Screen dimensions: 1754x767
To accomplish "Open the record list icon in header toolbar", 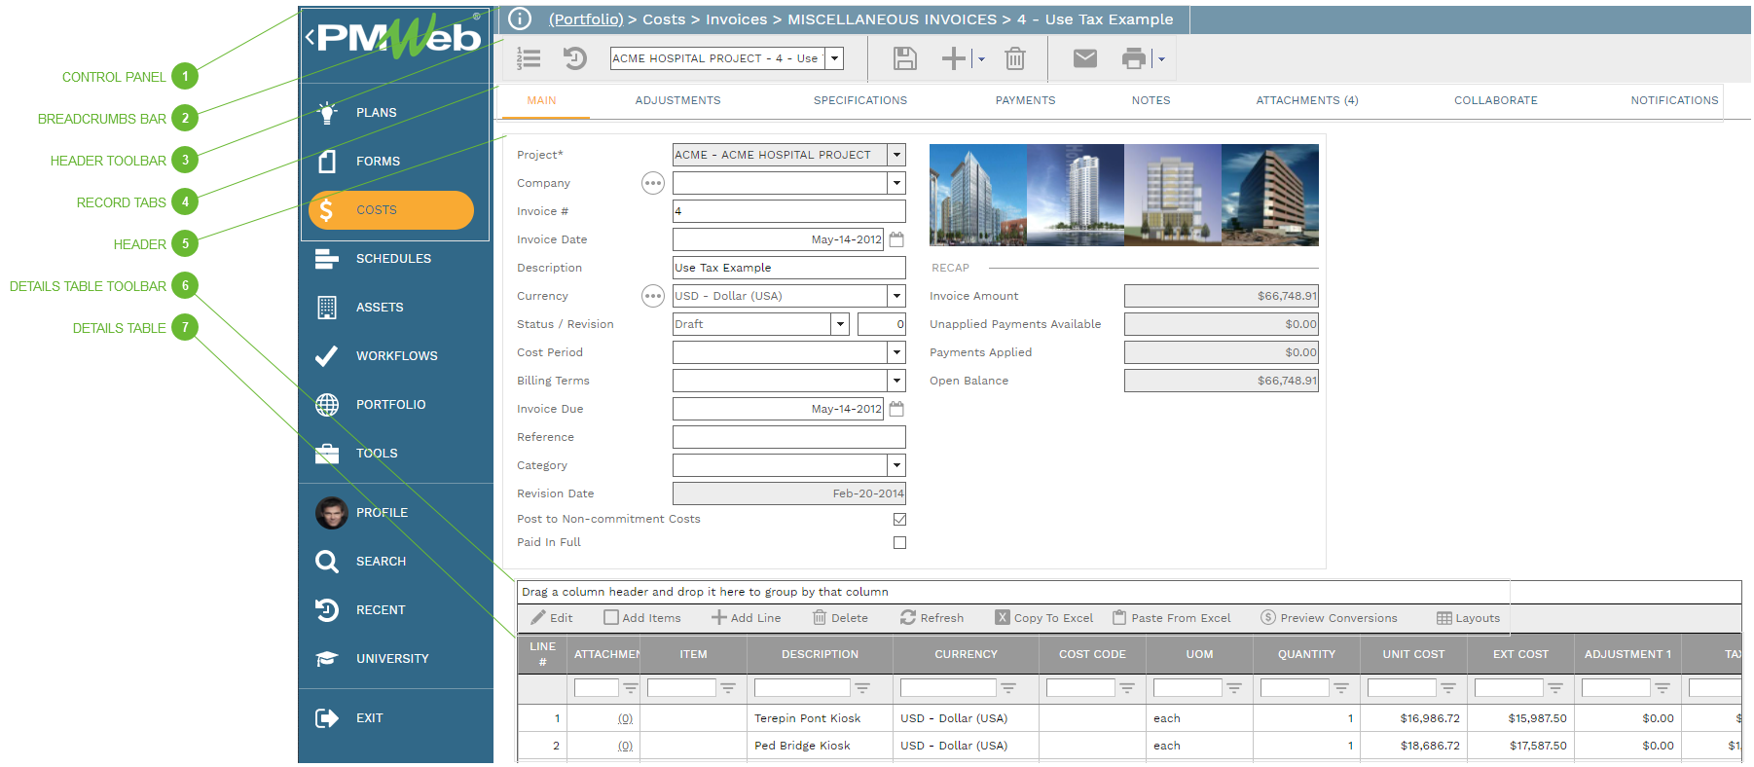I will [x=529, y=58].
